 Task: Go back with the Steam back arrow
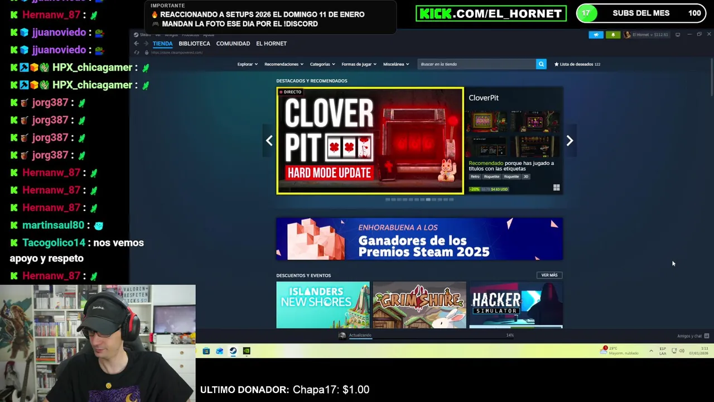[x=136, y=44]
